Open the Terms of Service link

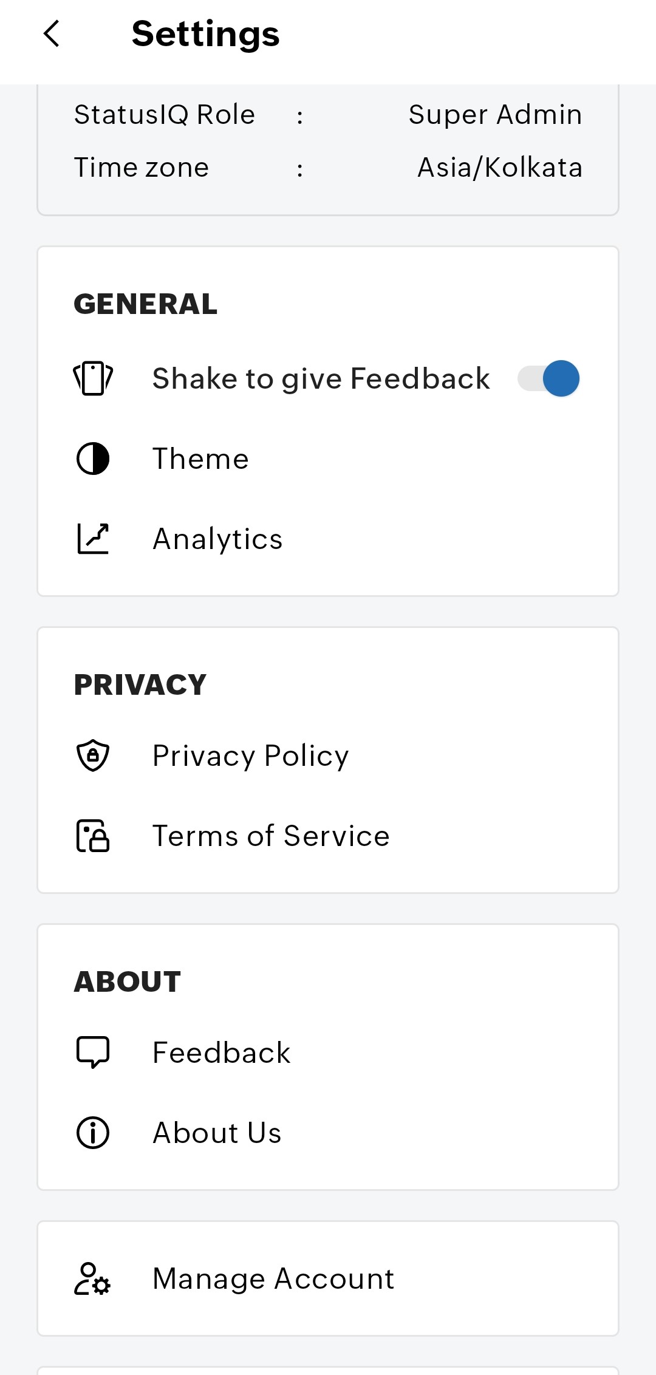[271, 836]
